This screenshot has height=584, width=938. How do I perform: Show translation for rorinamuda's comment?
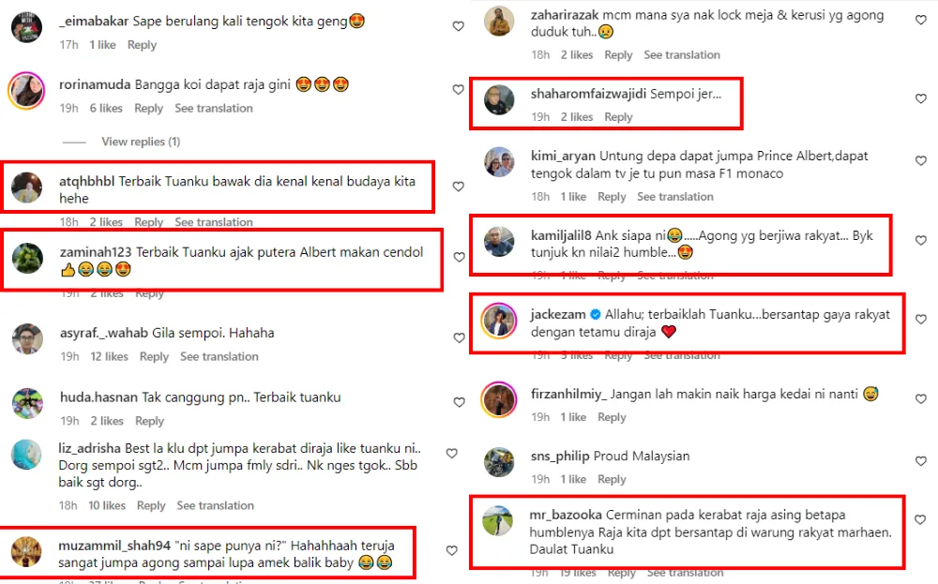(x=214, y=108)
